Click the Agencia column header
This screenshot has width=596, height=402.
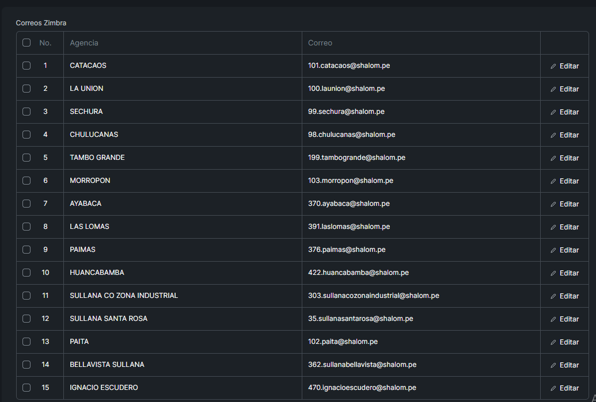84,43
